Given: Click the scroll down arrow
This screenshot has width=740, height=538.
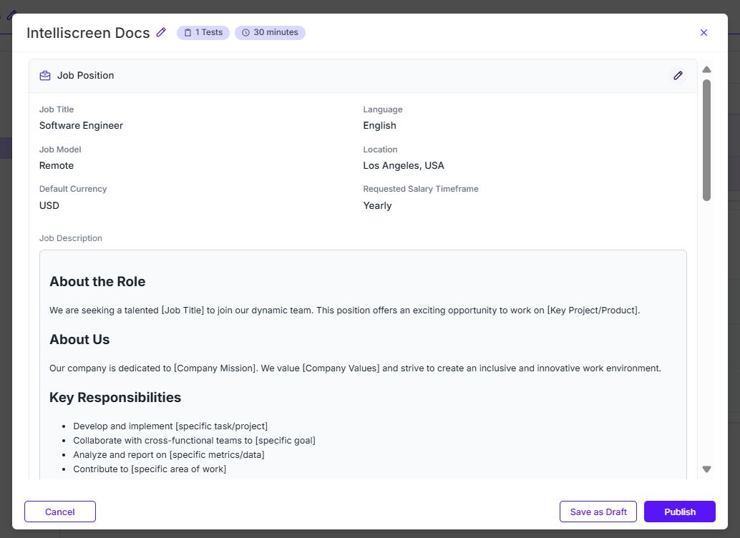Looking at the screenshot, I should pyautogui.click(x=706, y=469).
